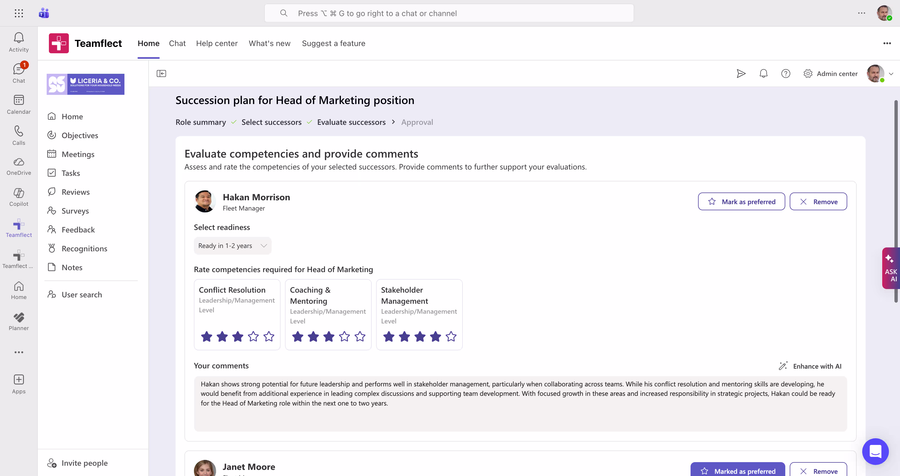This screenshot has width=900, height=476.
Task: Open Teams Chat with unread badge
Action: pyautogui.click(x=19, y=73)
